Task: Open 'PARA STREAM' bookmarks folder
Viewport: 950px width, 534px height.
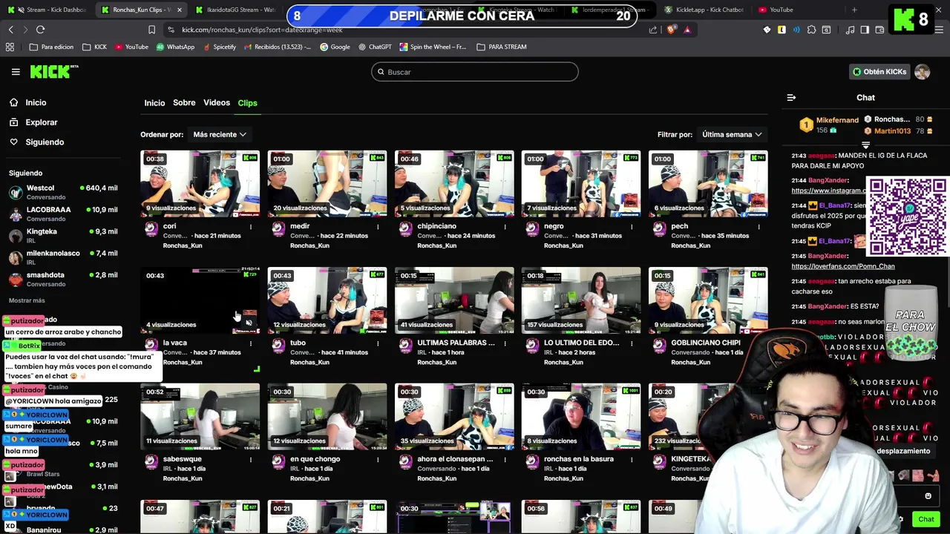Action: (502, 47)
